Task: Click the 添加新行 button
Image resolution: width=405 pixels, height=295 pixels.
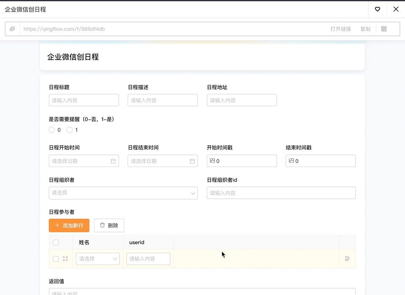Action: coord(69,225)
